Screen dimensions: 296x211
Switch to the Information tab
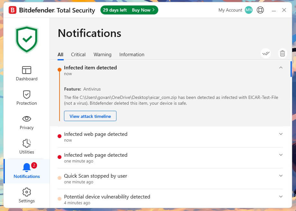132,55
